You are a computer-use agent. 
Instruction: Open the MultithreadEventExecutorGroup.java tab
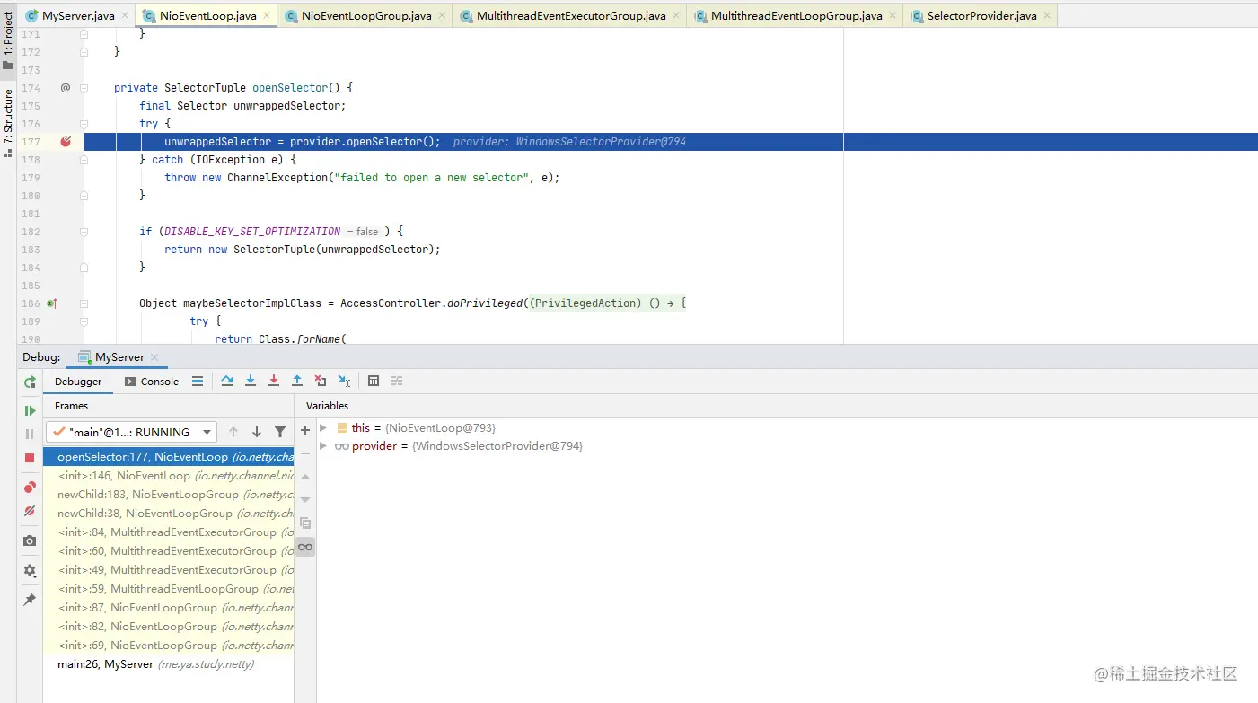pos(571,16)
